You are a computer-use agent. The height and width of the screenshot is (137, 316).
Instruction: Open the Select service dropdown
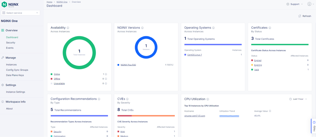(20, 13)
